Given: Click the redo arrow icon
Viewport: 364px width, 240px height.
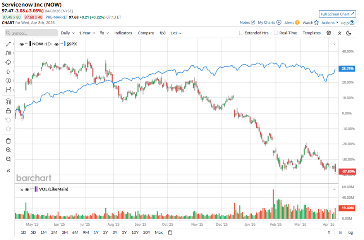Looking at the screenshot, I should point(9,129).
